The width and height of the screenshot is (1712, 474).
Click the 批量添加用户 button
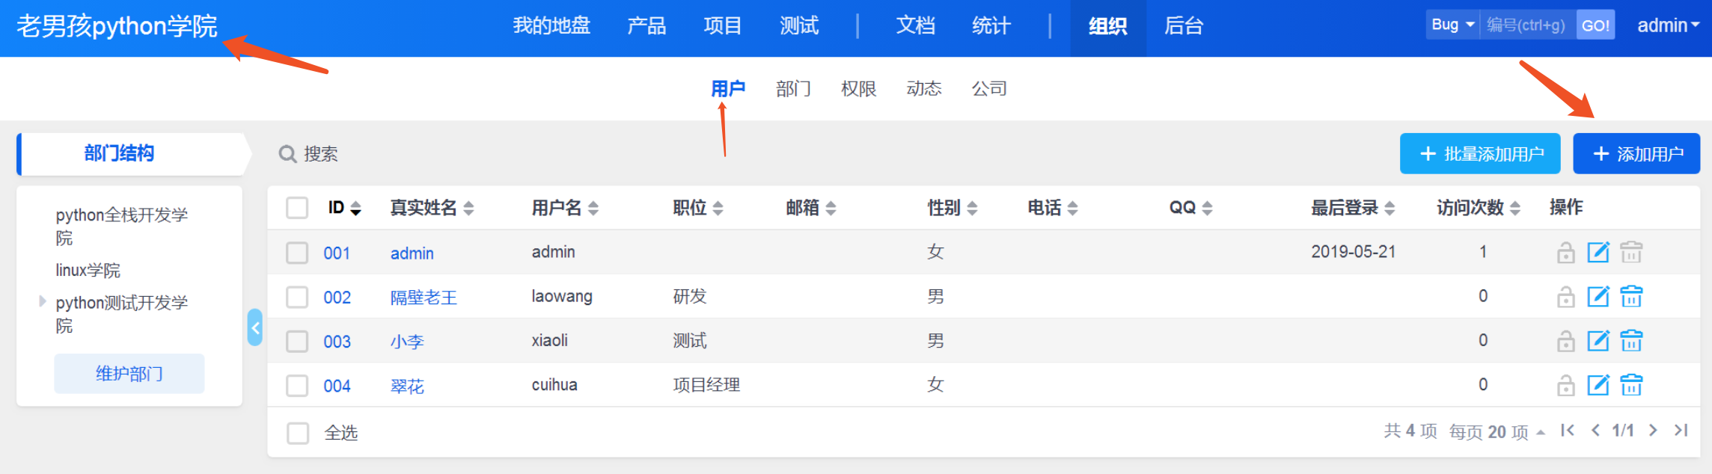pyautogui.click(x=1479, y=154)
